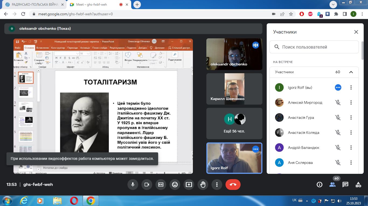The width and height of the screenshot is (368, 206).
Task: Open chat with everyone icon
Action: tap(345, 185)
